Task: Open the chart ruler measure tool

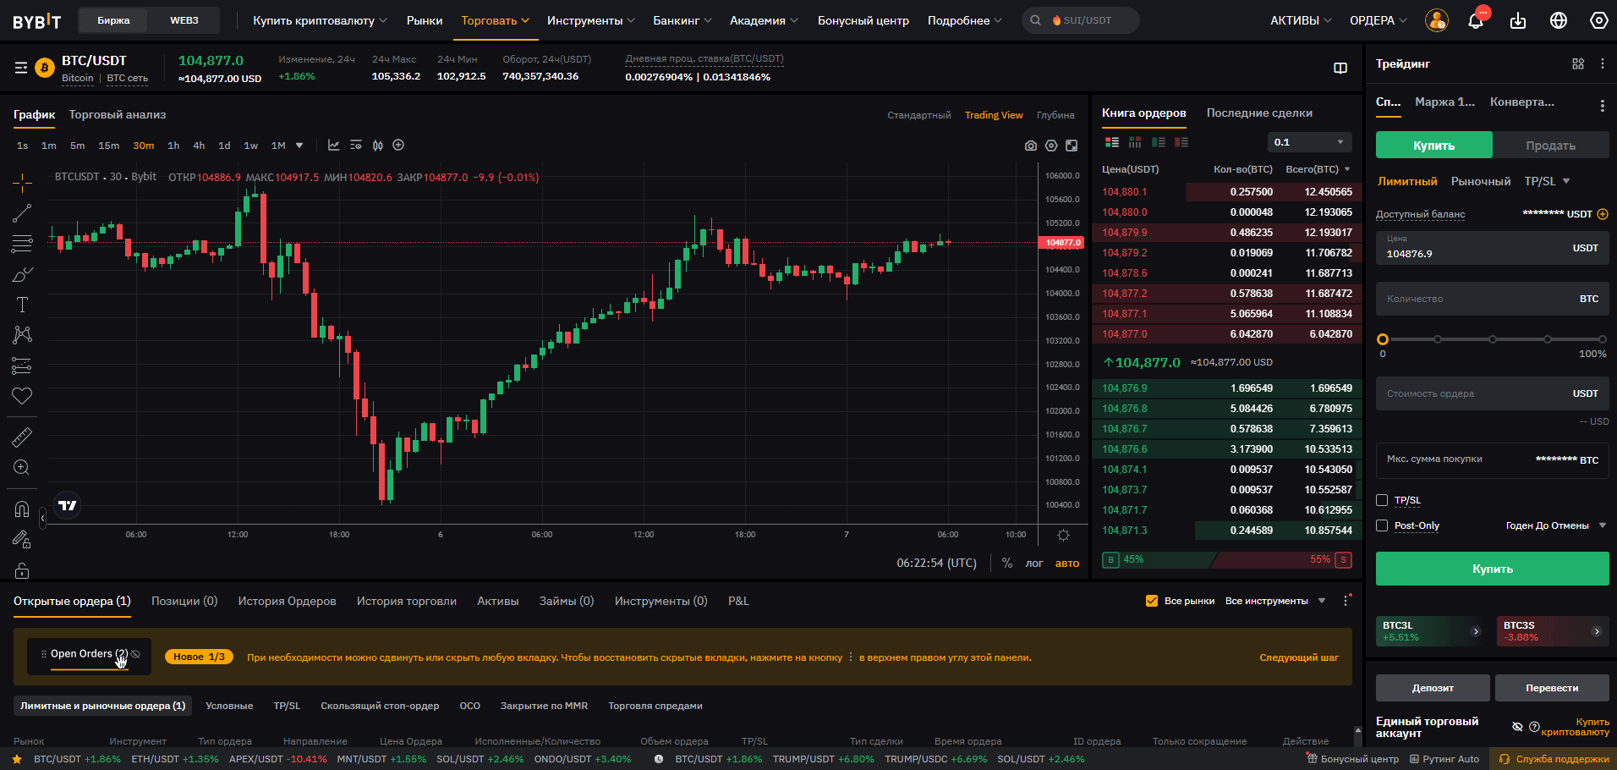Action: coord(22,437)
